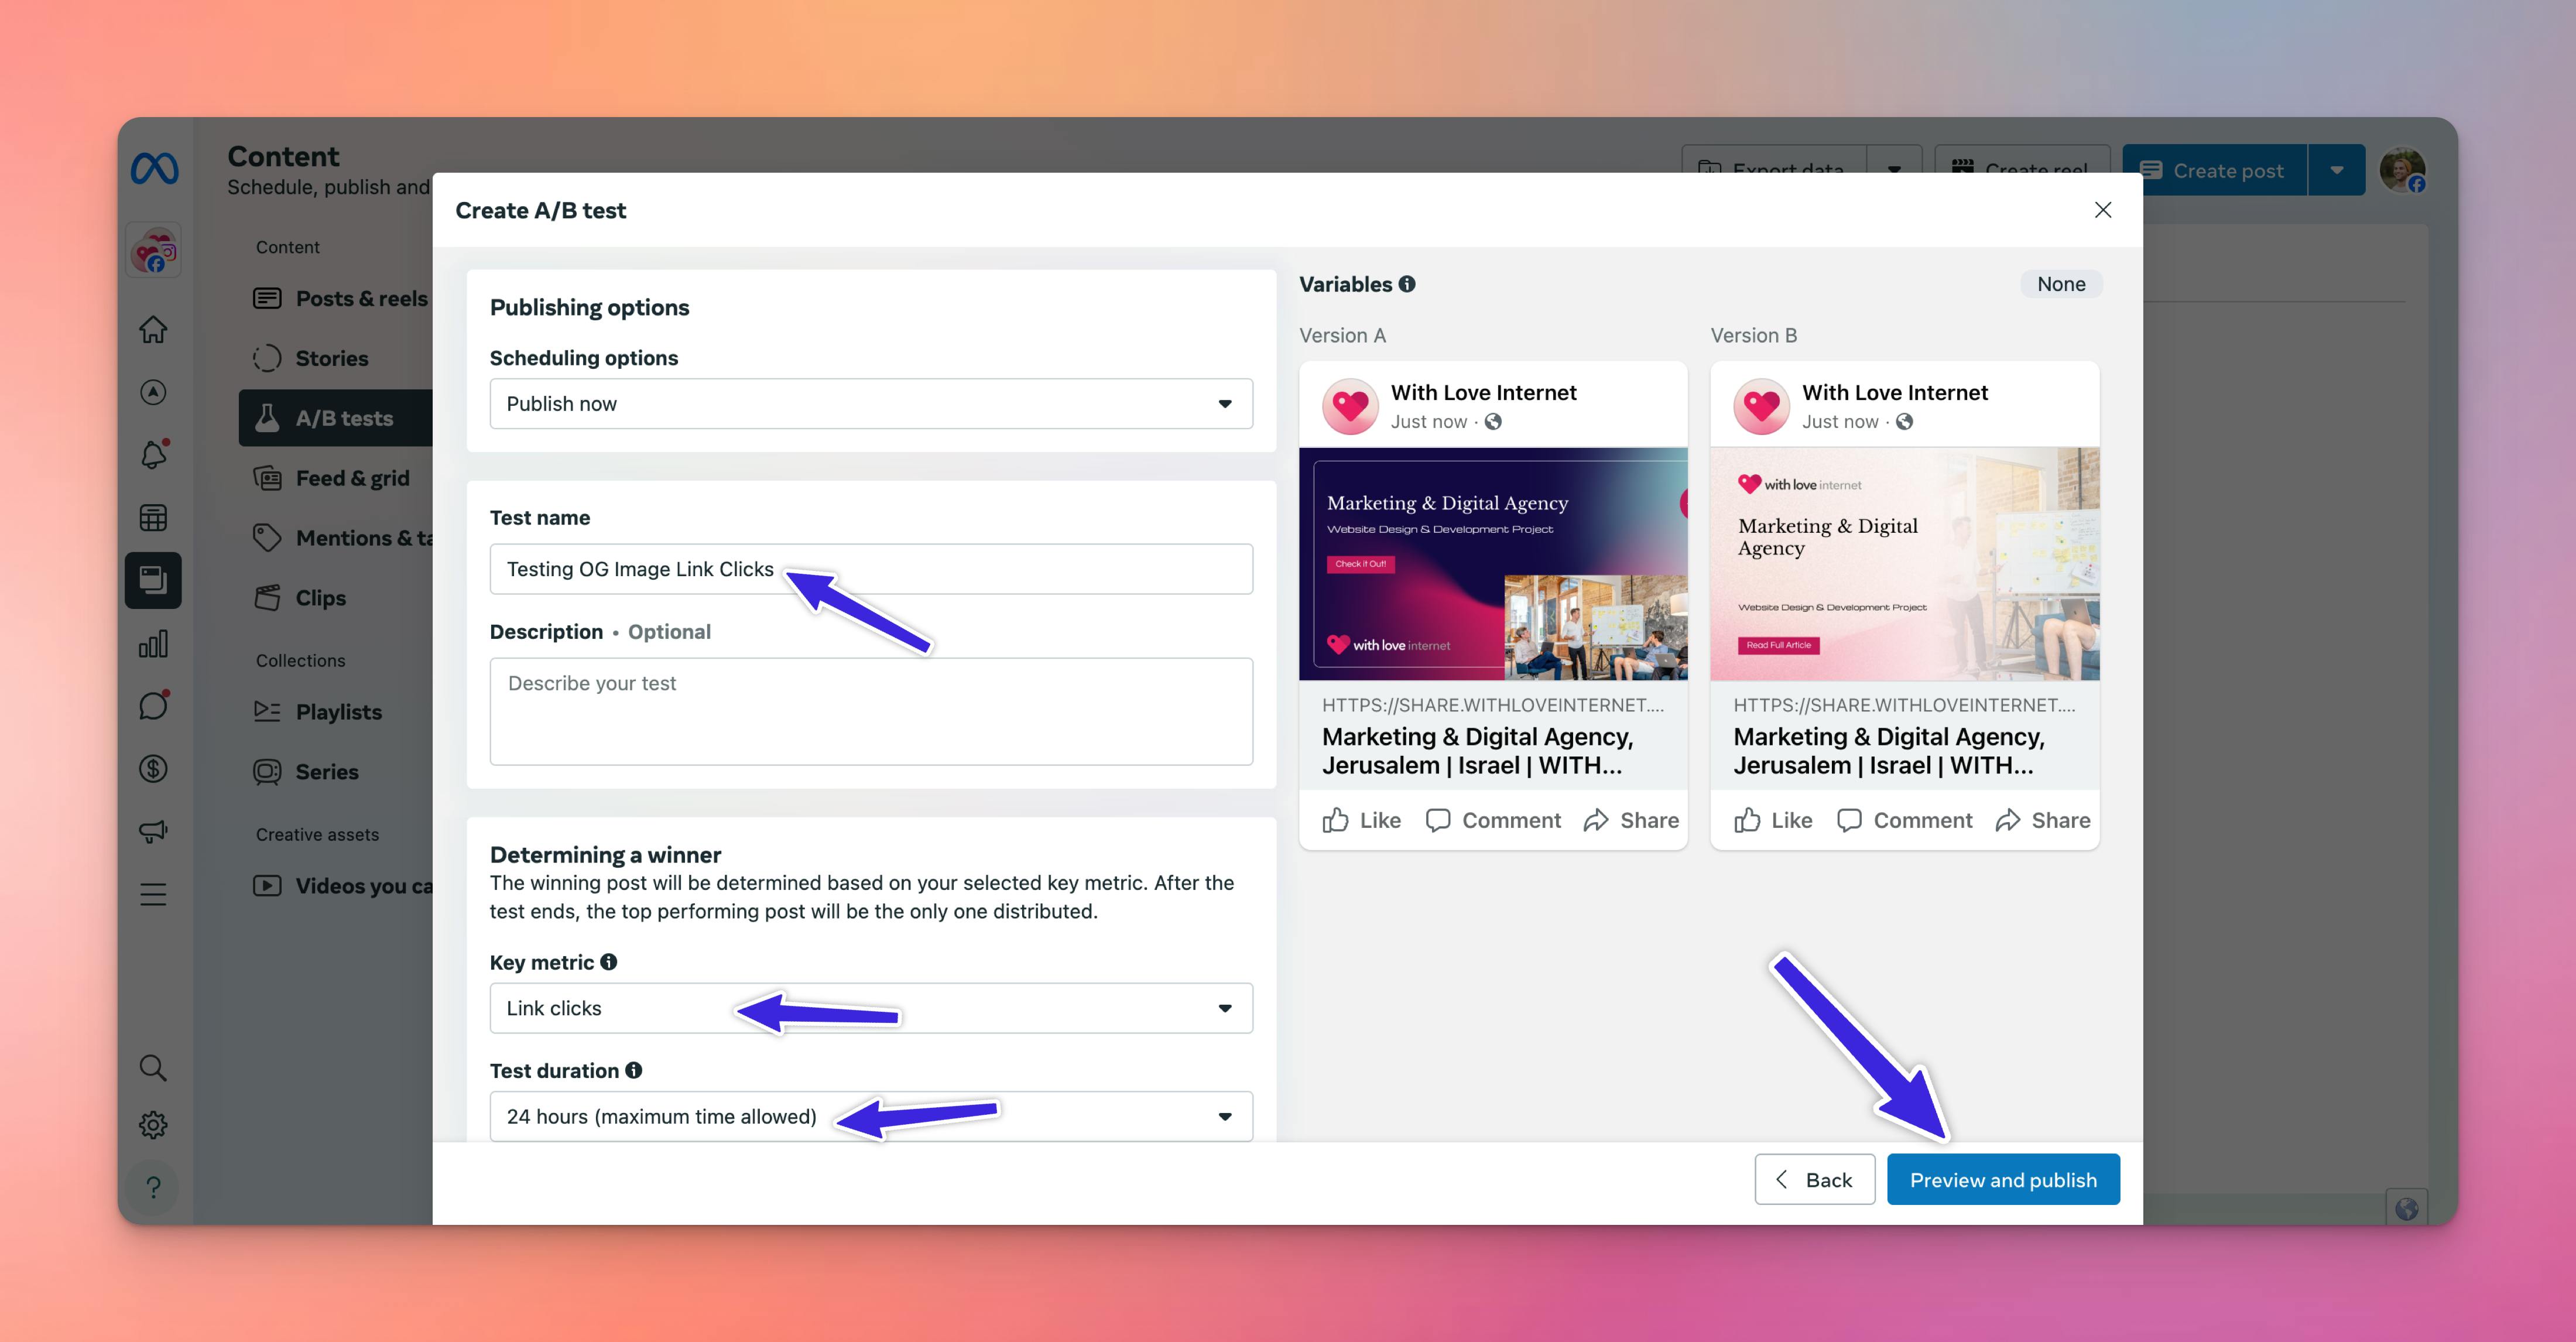Open Settings via the gear icon
The width and height of the screenshot is (2576, 1342).
tap(153, 1124)
